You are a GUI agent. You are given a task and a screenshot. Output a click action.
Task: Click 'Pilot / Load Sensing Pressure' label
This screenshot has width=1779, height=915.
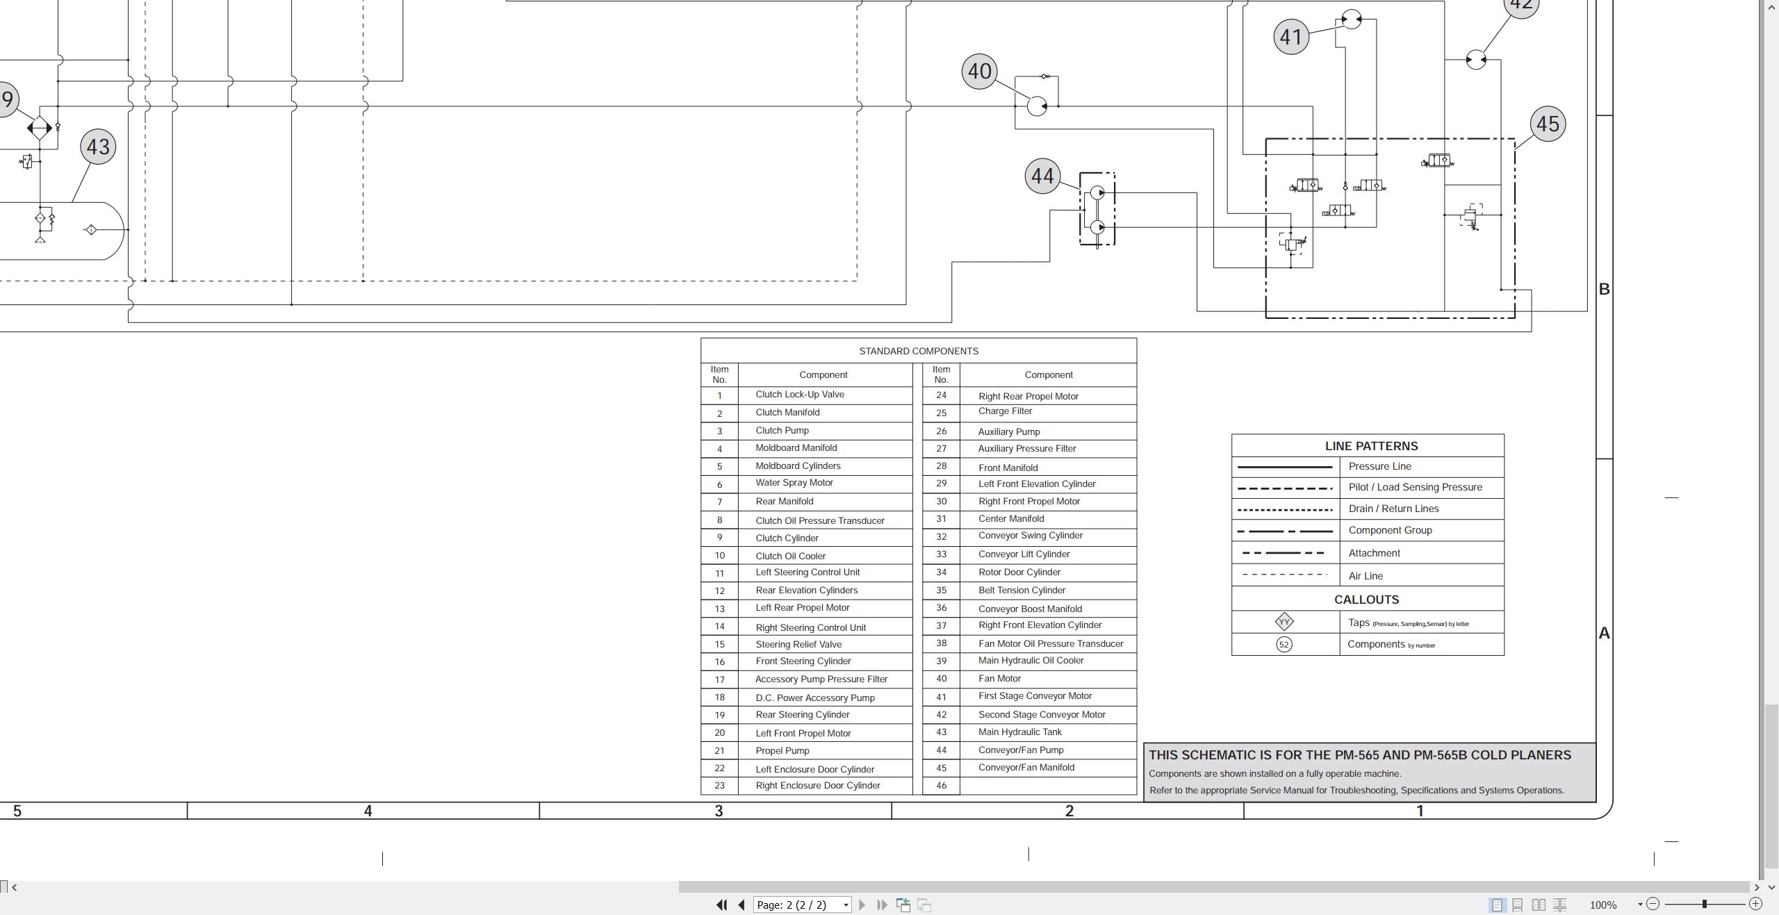(x=1415, y=487)
